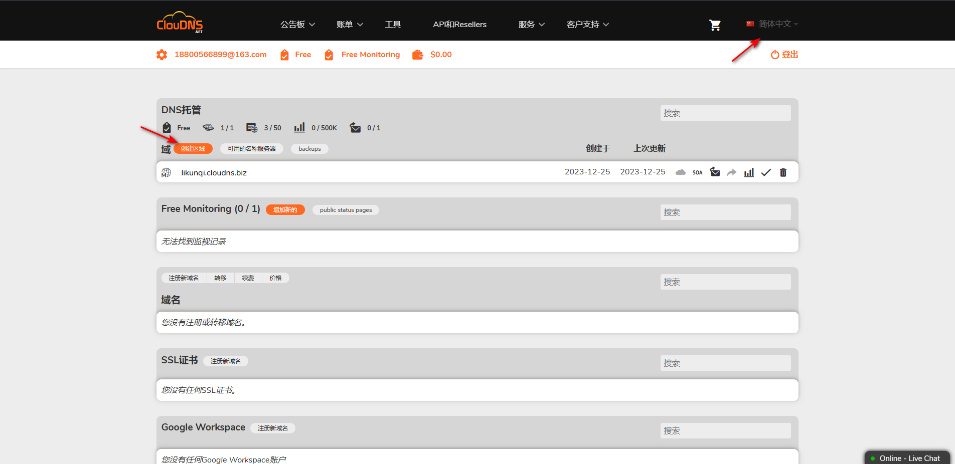Click the SOA settings icon for likunqi.cloudns.biz

pos(697,172)
